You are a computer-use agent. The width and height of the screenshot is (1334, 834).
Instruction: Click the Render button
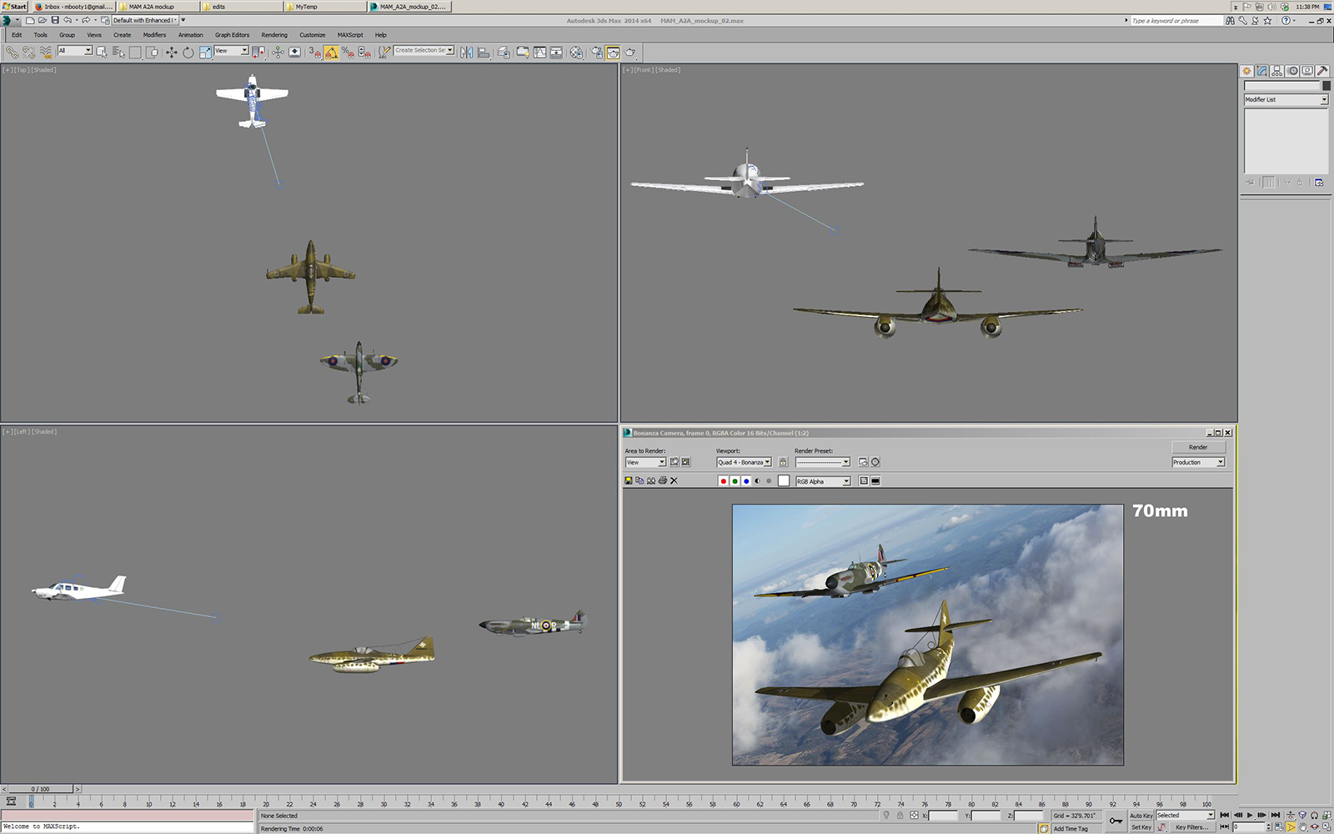1197,447
